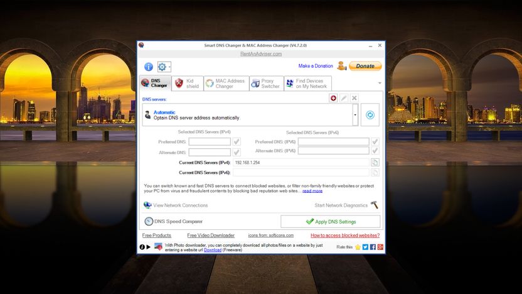Open the settings gear menu

[164, 67]
